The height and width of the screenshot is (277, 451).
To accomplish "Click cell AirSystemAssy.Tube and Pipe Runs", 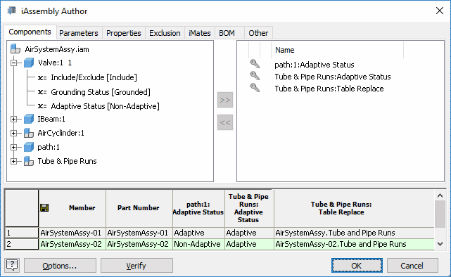I will [x=354, y=233].
